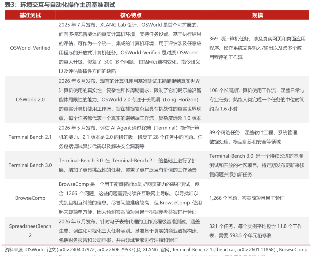Screen dimensions: 312x257
Task: Select the OSWorld 2.0 benchmark name cell
Action: [x=30, y=99]
